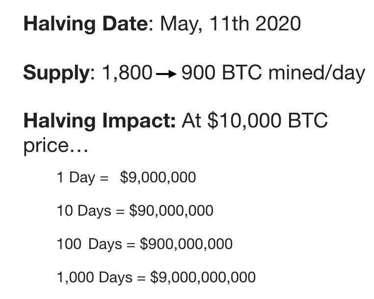This screenshot has height=299, width=374.
Task: Click the '2020' year text
Action: pyautogui.click(x=278, y=24)
